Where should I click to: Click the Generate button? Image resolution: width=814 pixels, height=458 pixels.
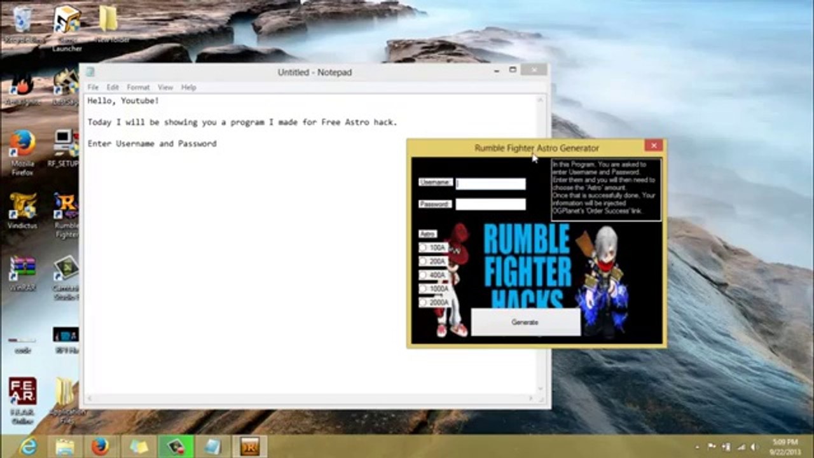point(525,322)
